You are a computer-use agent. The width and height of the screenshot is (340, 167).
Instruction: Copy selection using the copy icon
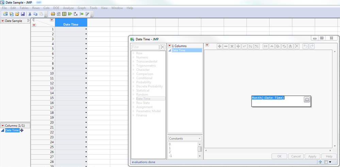35,14
